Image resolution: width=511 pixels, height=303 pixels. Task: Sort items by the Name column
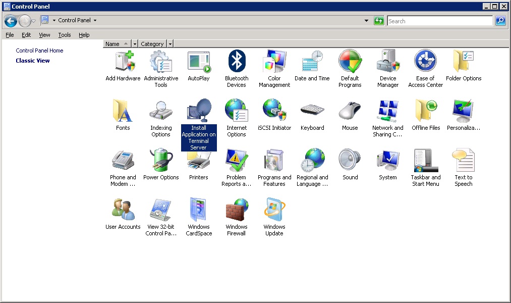tap(118, 44)
